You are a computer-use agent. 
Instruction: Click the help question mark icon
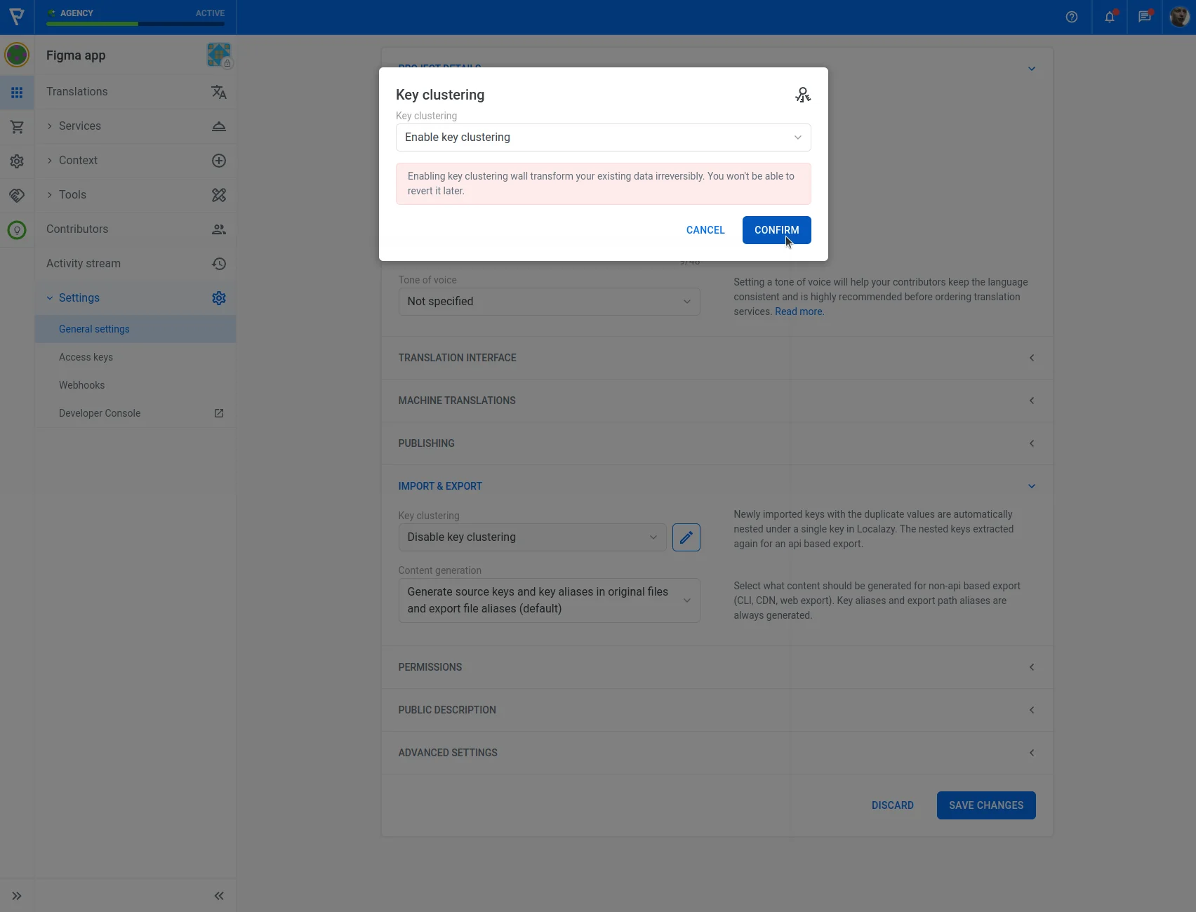pyautogui.click(x=1071, y=17)
